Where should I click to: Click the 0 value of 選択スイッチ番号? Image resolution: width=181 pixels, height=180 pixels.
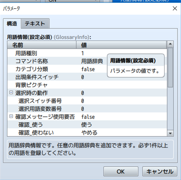[82, 101]
